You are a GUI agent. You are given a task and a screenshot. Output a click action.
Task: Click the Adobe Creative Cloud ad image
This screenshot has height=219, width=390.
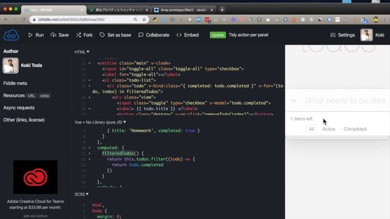[x=35, y=177]
